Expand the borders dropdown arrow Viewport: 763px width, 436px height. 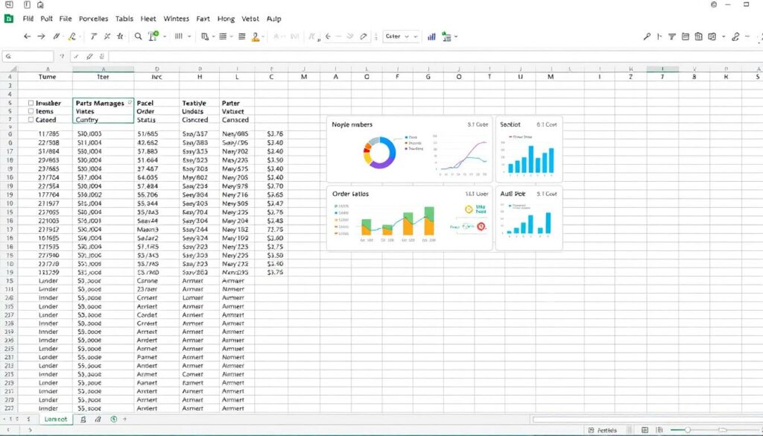click(x=213, y=37)
